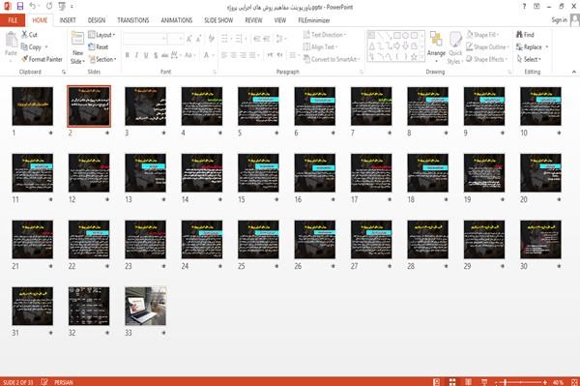Viewport: 580px width, 386px height.
Task: Switch to Reading View in status bar
Action: tap(468, 382)
